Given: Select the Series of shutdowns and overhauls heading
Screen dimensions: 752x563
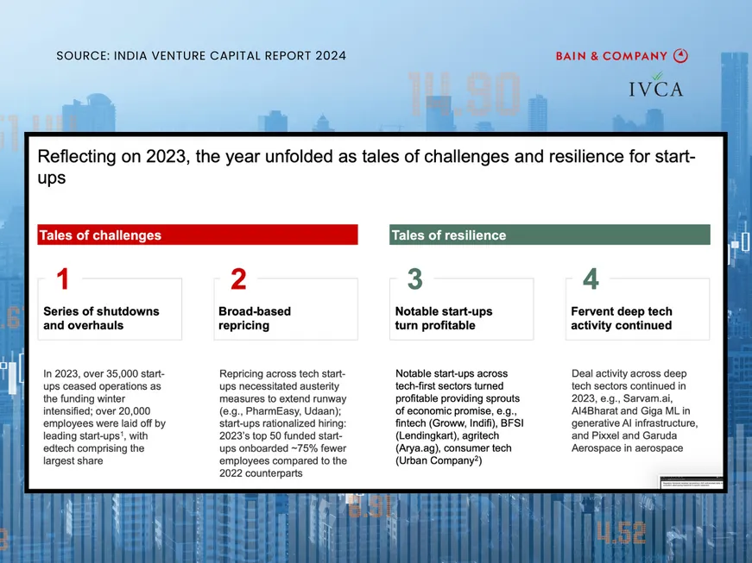Looking at the screenshot, I should 101,318.
